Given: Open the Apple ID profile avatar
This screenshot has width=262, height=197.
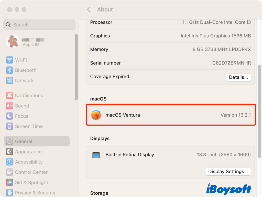Looking at the screenshot, I should [x=13, y=42].
